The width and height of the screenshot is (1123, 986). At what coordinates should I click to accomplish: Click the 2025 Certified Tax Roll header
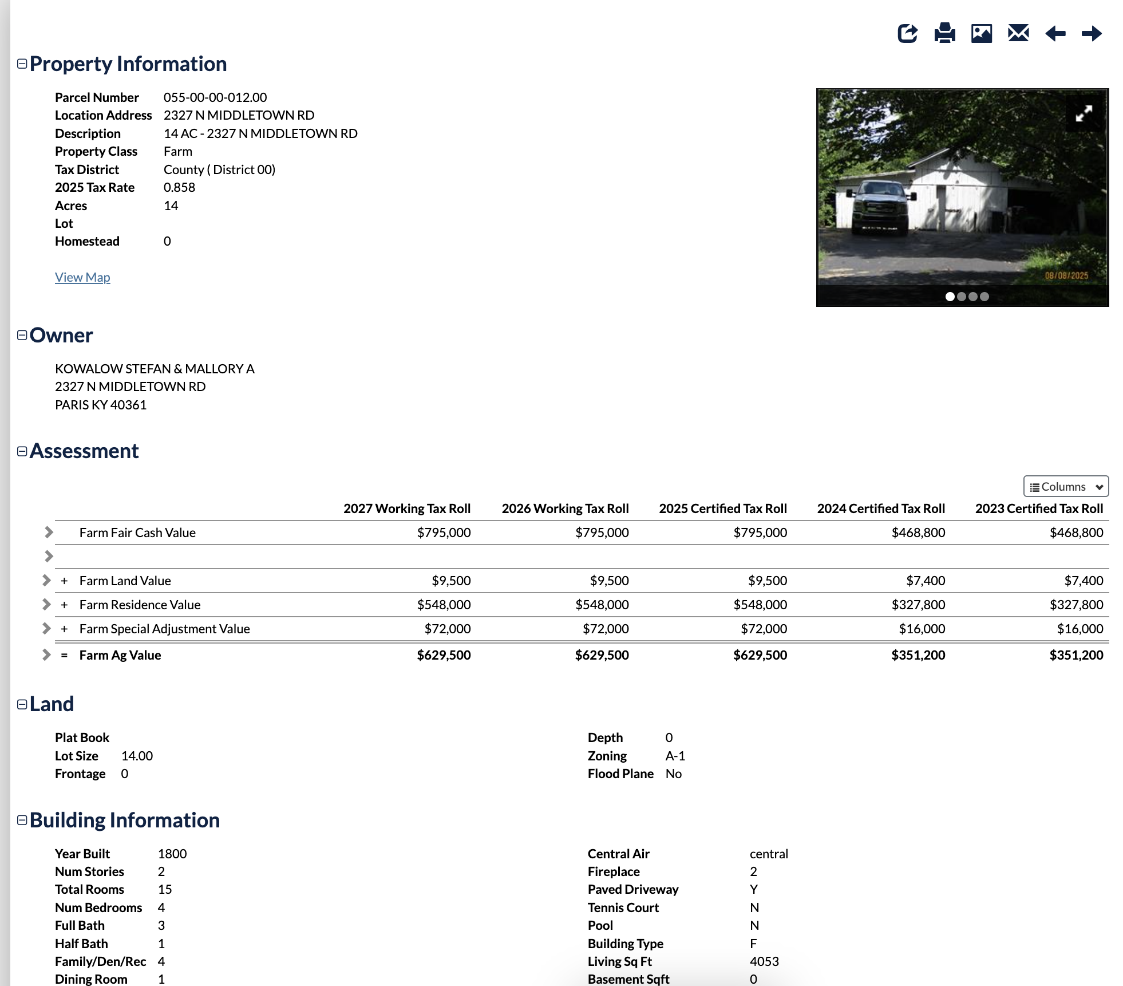click(x=723, y=508)
